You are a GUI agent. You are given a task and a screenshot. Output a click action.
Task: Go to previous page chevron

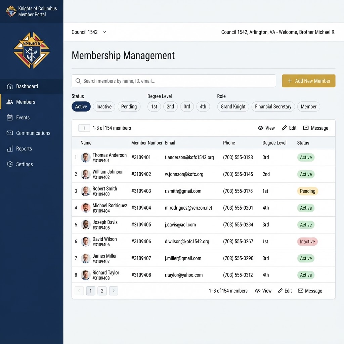79,291
